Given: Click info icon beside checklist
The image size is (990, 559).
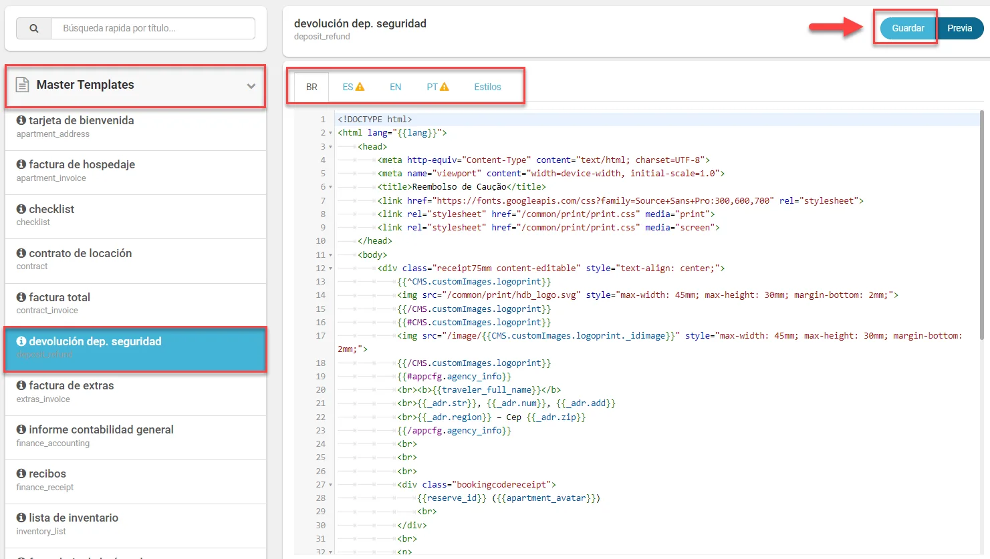Looking at the screenshot, I should [x=21, y=209].
